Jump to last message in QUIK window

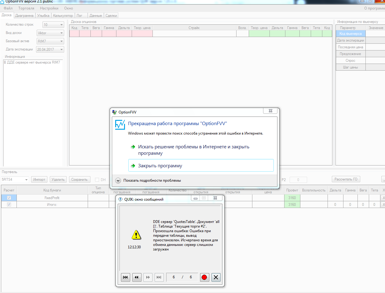(159, 277)
